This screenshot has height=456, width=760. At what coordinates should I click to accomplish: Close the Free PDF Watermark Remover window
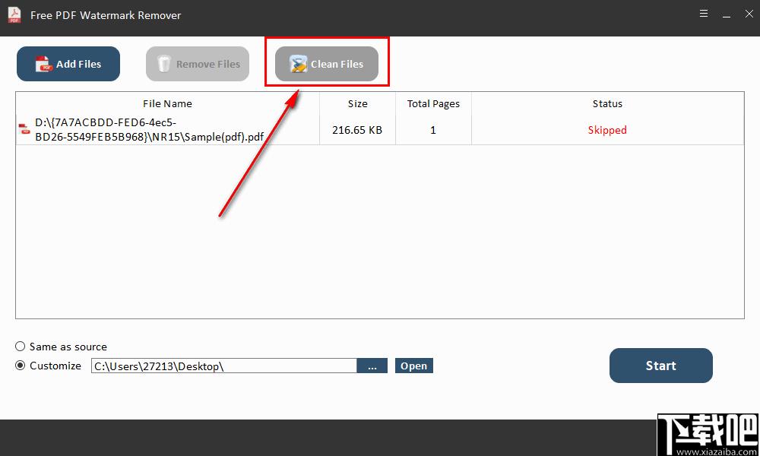click(x=749, y=14)
